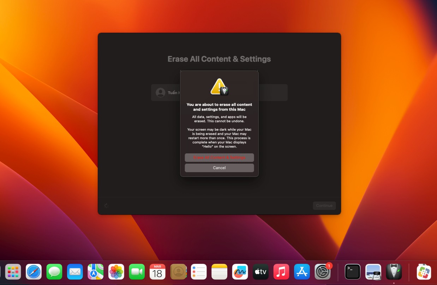The image size is (437, 285).
Task: Launch Reminders from the dock
Action: click(199, 272)
